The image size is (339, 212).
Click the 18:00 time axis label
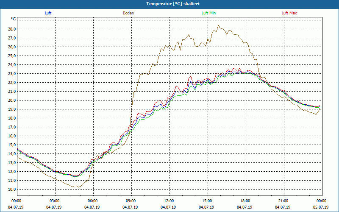(246, 201)
